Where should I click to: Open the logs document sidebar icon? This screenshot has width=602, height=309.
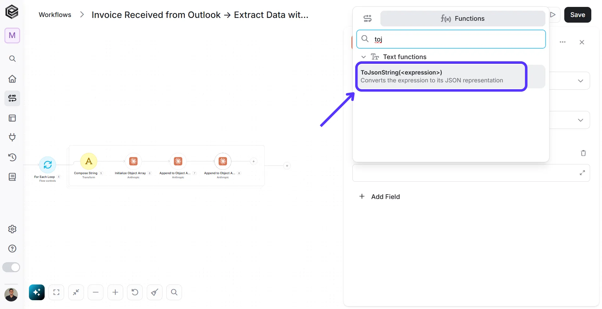[x=12, y=177]
